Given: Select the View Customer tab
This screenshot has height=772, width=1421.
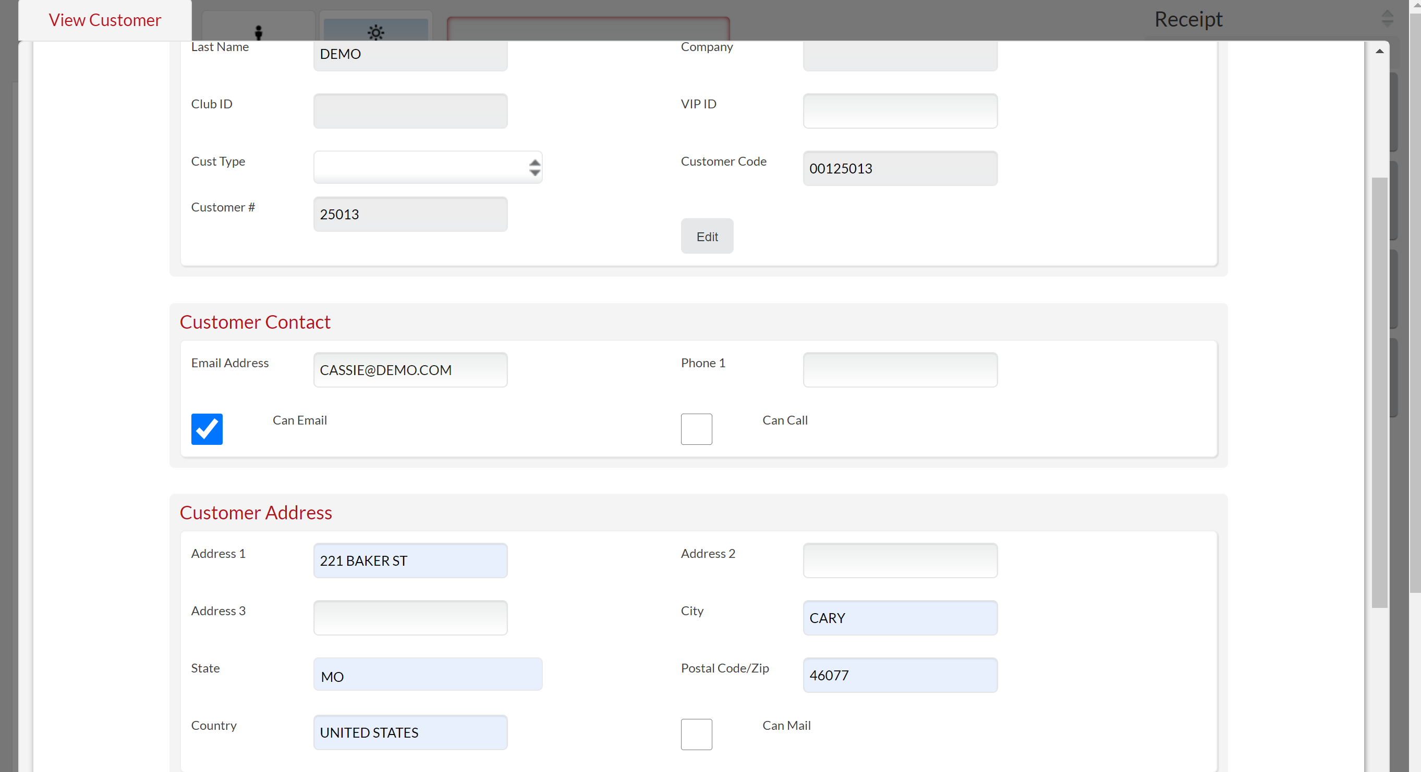Looking at the screenshot, I should pyautogui.click(x=105, y=20).
